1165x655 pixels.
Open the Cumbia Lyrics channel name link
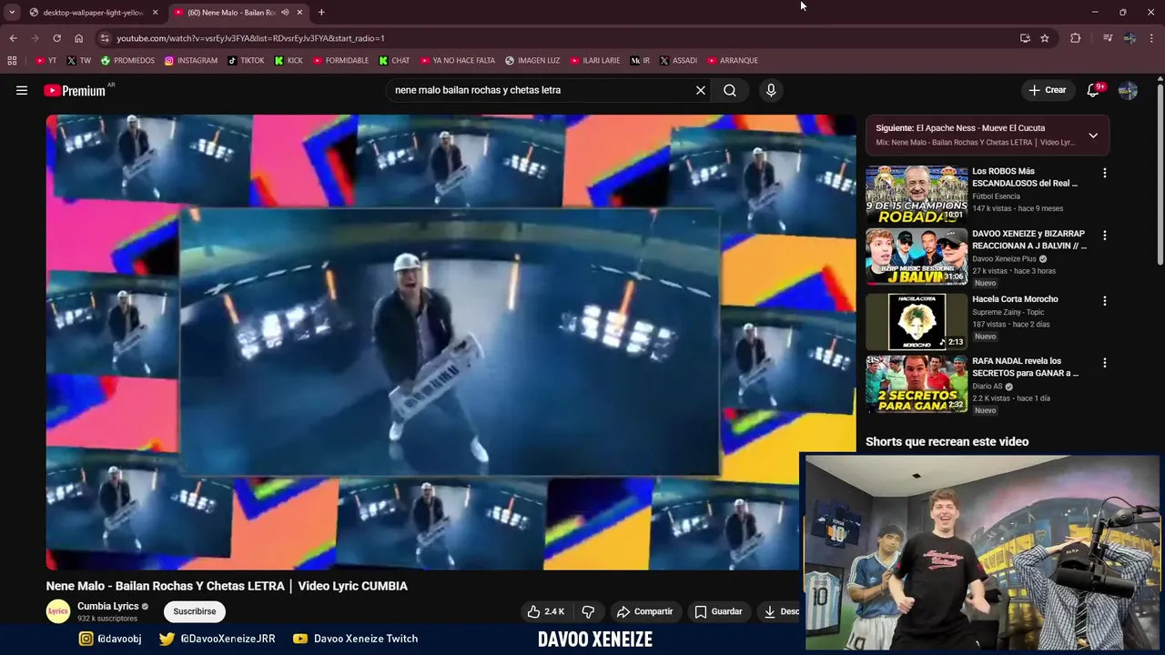click(x=108, y=606)
